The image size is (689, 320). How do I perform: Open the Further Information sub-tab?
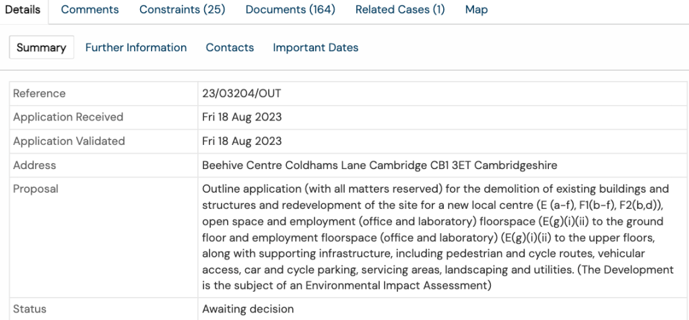135,48
